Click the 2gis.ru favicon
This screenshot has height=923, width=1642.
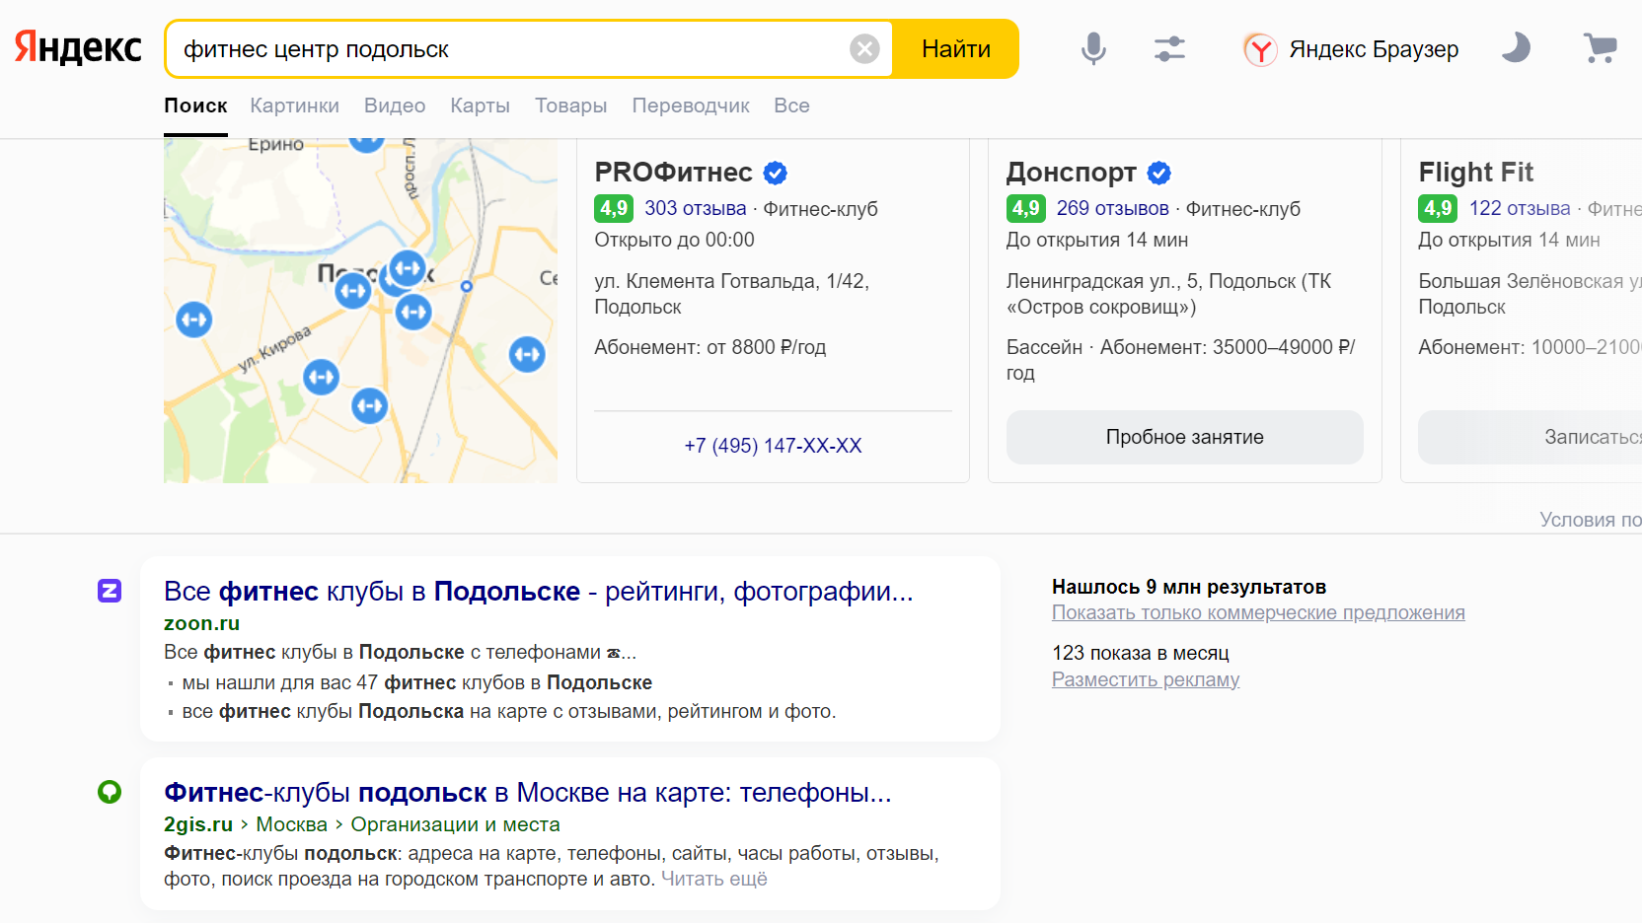pos(110,792)
